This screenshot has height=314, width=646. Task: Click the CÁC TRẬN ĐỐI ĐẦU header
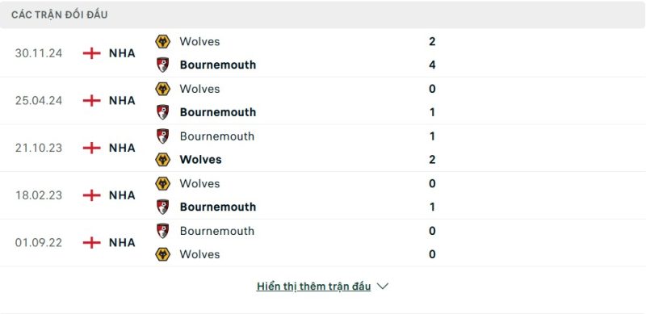59,15
